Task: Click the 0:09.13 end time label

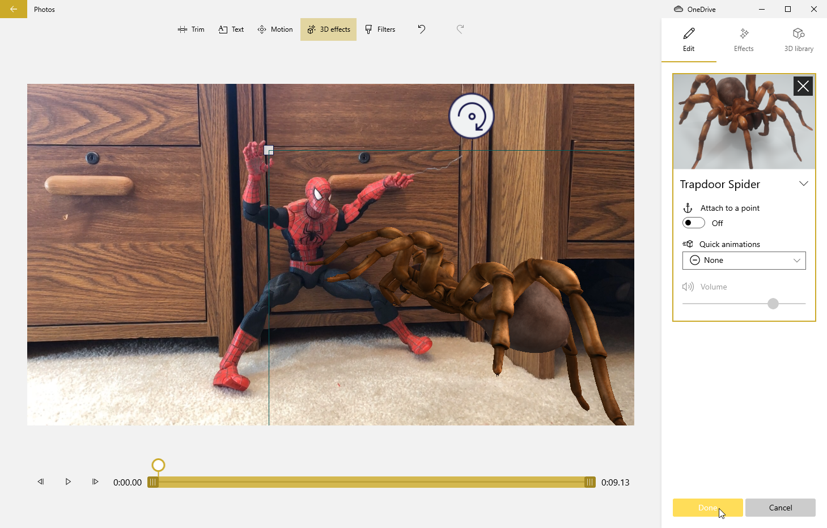Action: [x=616, y=483]
